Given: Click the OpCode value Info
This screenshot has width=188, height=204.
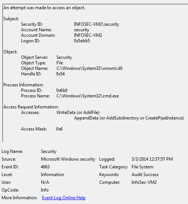Looking at the screenshot, I should point(45,190).
